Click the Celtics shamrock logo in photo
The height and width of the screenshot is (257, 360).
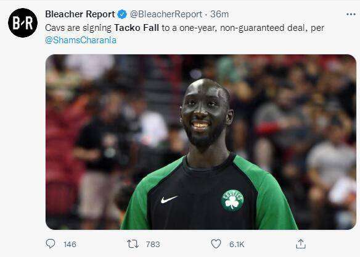[x=232, y=201]
